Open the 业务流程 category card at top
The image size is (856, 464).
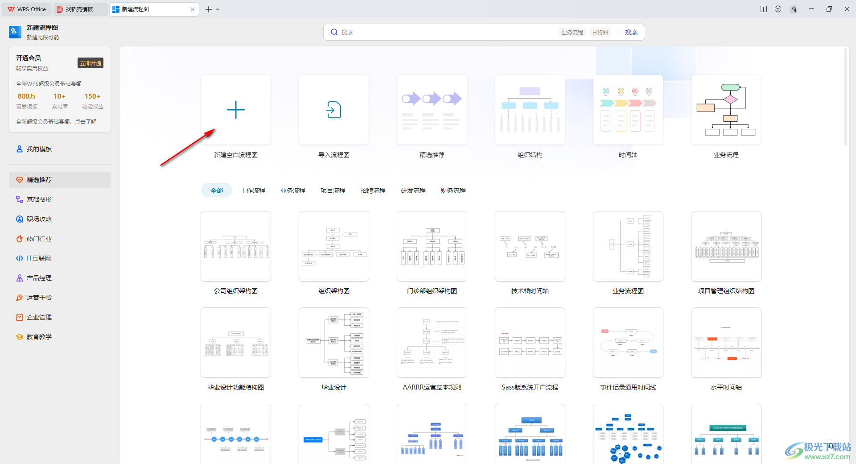[x=726, y=110]
